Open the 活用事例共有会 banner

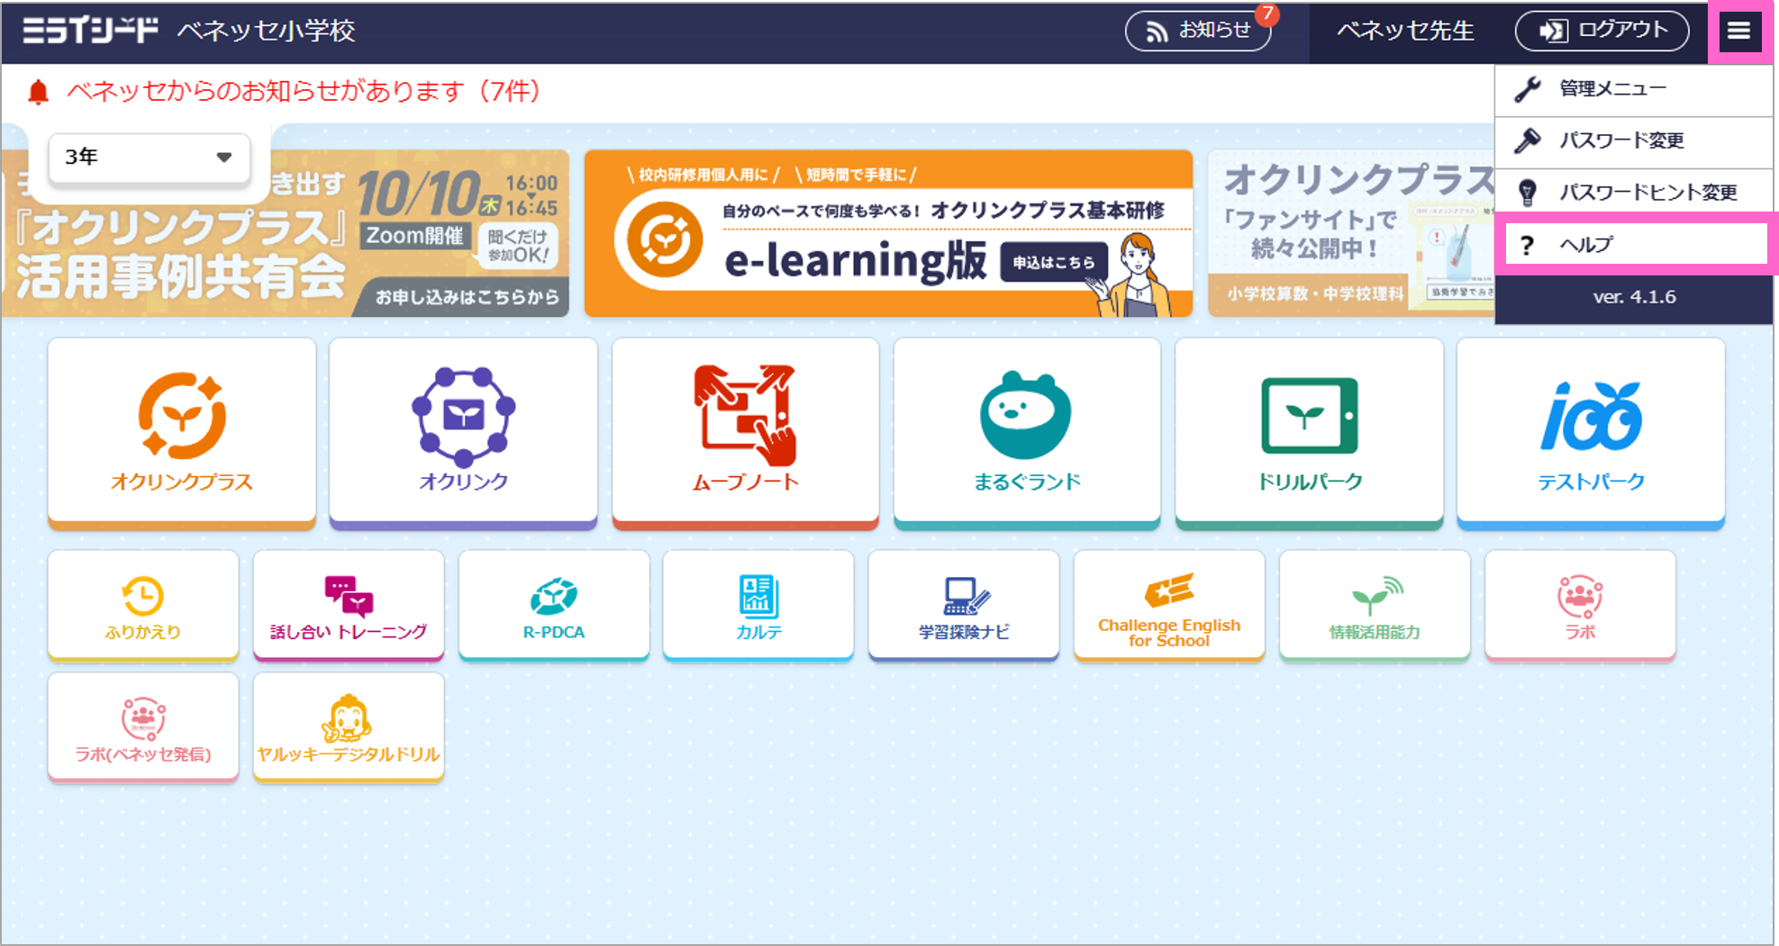pyautogui.click(x=285, y=234)
